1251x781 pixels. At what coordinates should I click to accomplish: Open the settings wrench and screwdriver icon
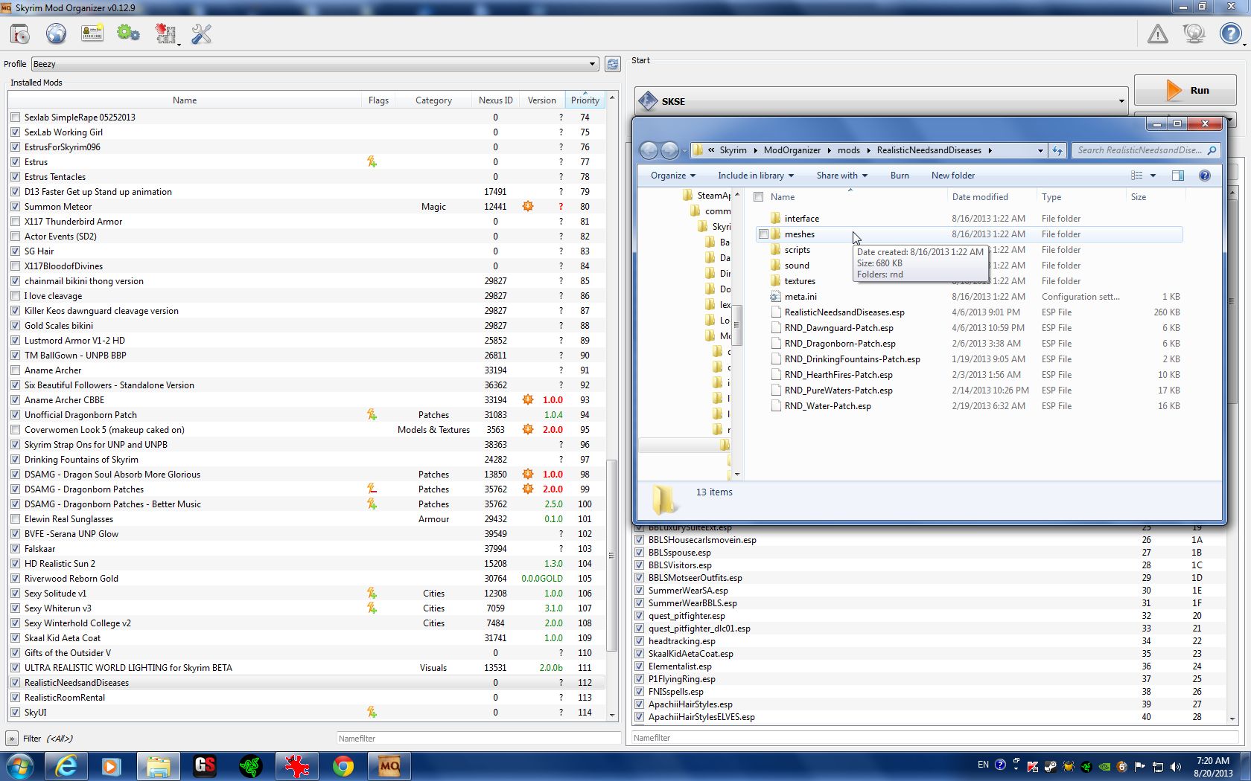click(201, 34)
